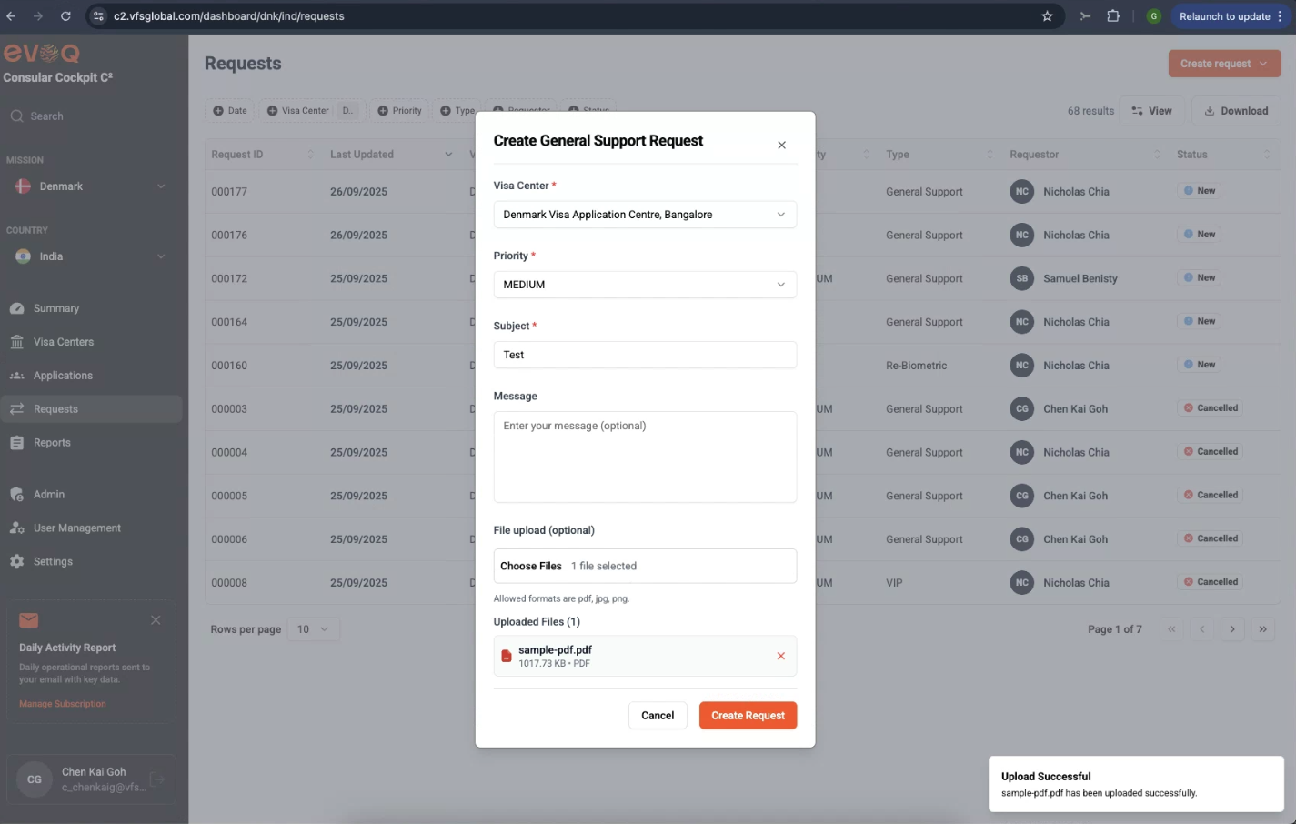1296x824 pixels.
Task: Reload the page with browser refresh icon
Action: coord(65,16)
